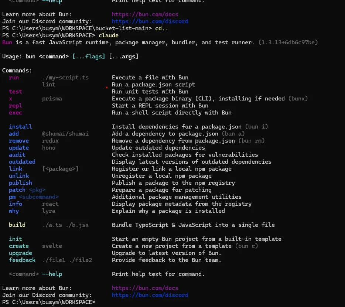
Task: Click the 'prisma' example argument
Action: 52,99
